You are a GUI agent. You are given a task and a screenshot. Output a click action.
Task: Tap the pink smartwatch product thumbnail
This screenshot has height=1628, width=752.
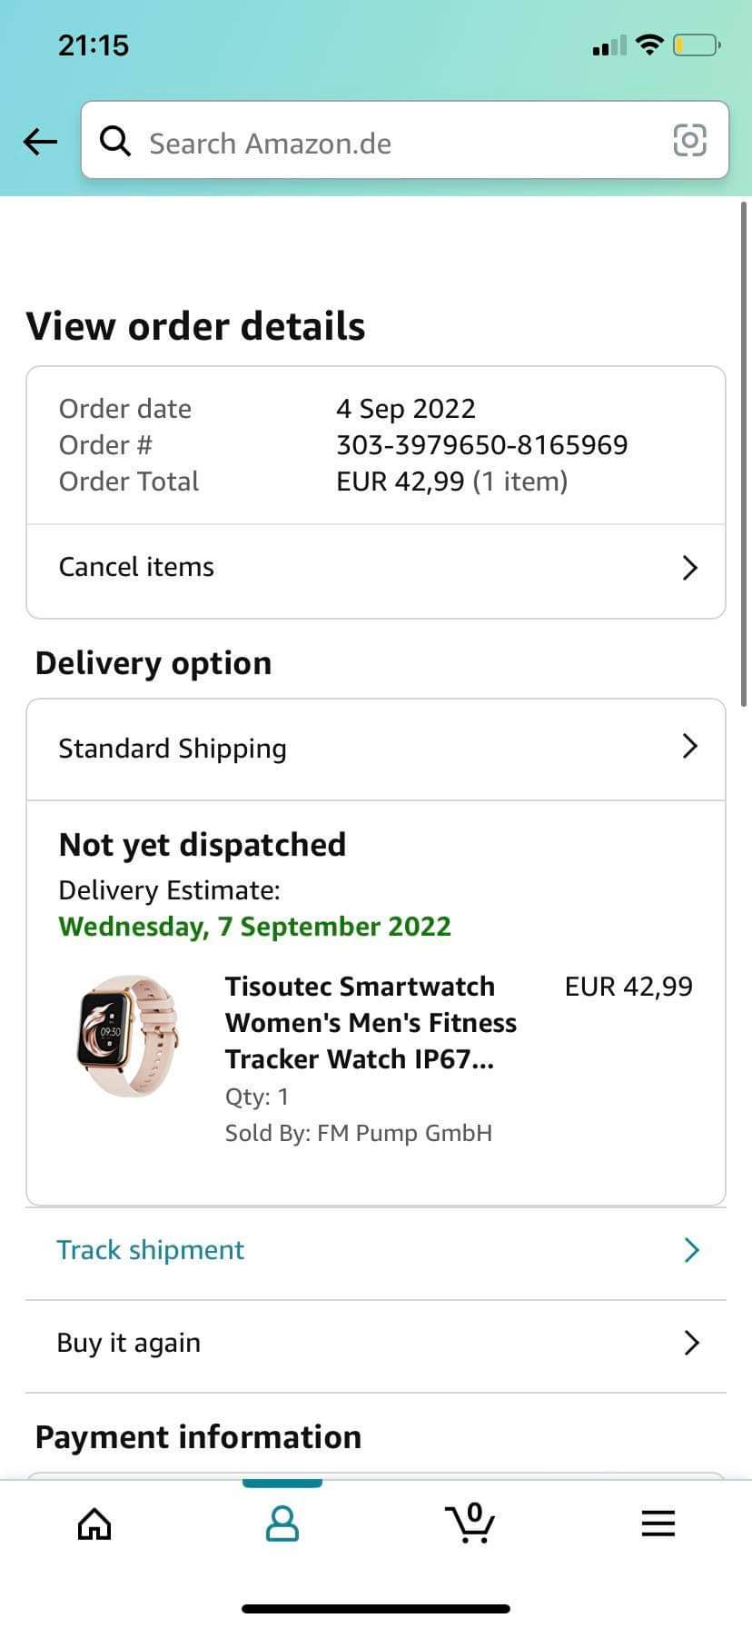tap(128, 1035)
